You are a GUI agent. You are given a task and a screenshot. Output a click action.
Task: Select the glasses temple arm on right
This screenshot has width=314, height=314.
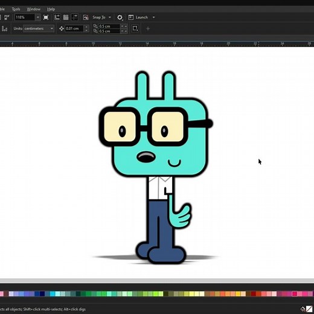coord(200,124)
